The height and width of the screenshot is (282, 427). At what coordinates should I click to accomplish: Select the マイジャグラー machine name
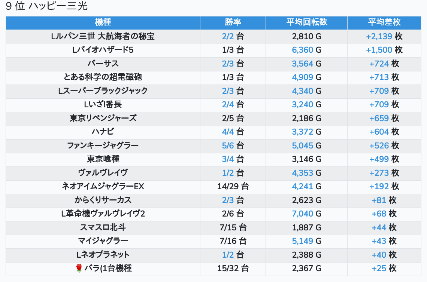click(x=103, y=241)
